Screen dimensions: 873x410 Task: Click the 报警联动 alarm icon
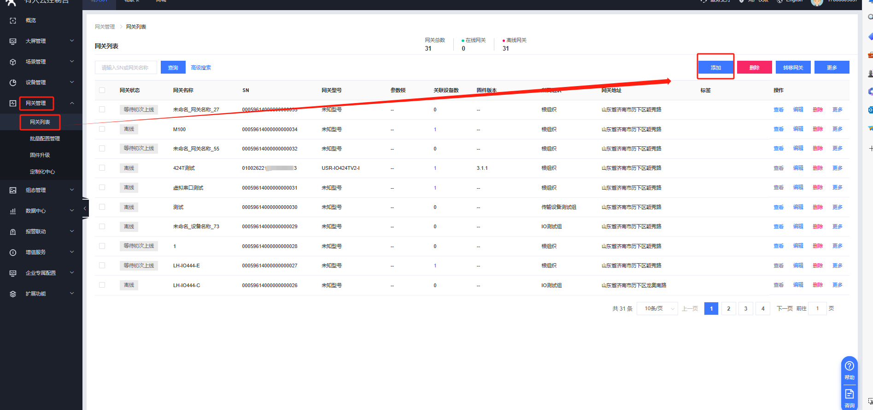13,232
